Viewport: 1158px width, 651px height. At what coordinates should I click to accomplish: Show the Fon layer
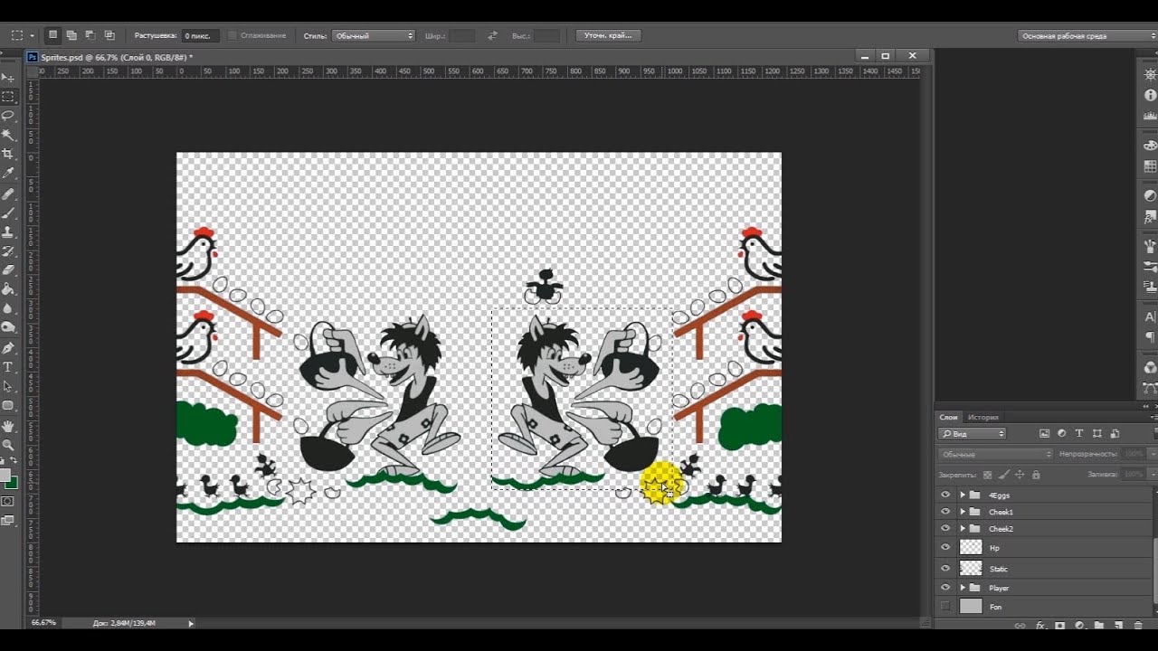click(x=945, y=607)
